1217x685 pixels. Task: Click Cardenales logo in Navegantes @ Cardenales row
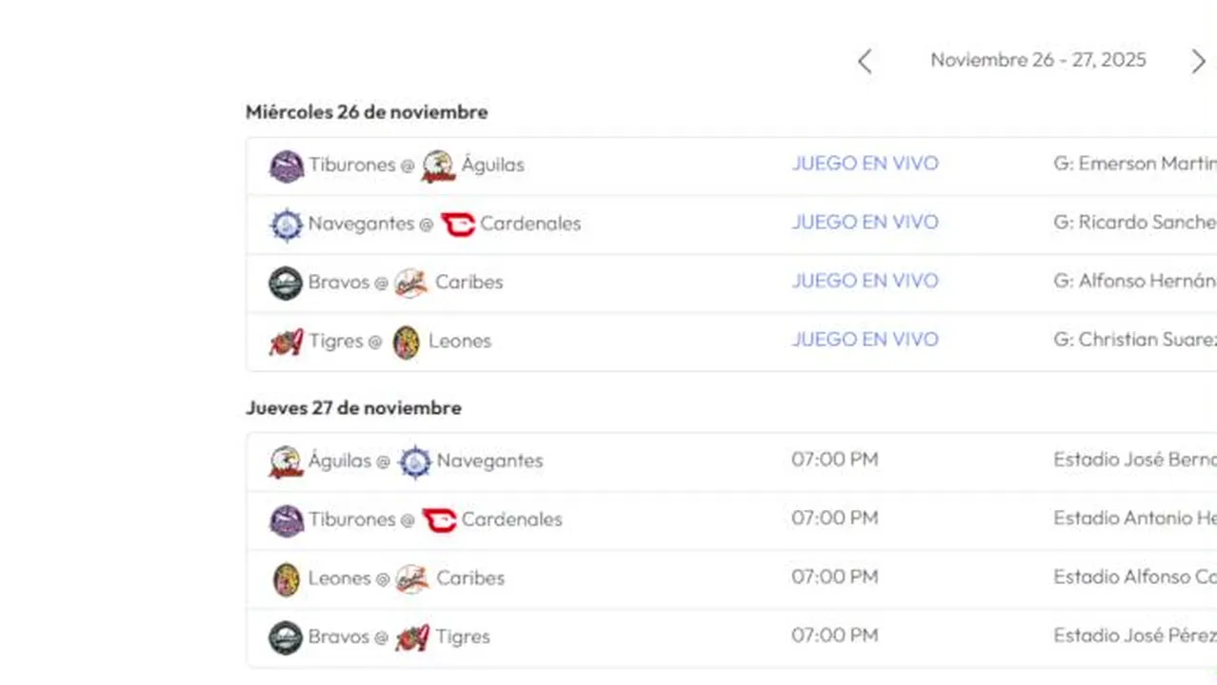[457, 225]
